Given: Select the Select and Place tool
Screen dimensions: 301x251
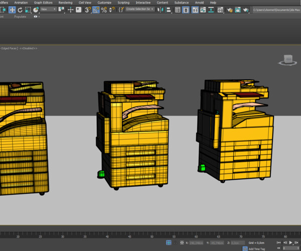Looking at the screenshot, I should click(x=36, y=10).
